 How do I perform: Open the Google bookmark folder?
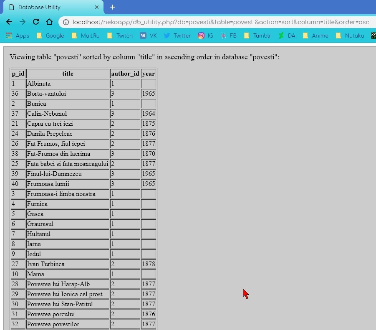click(x=50, y=36)
